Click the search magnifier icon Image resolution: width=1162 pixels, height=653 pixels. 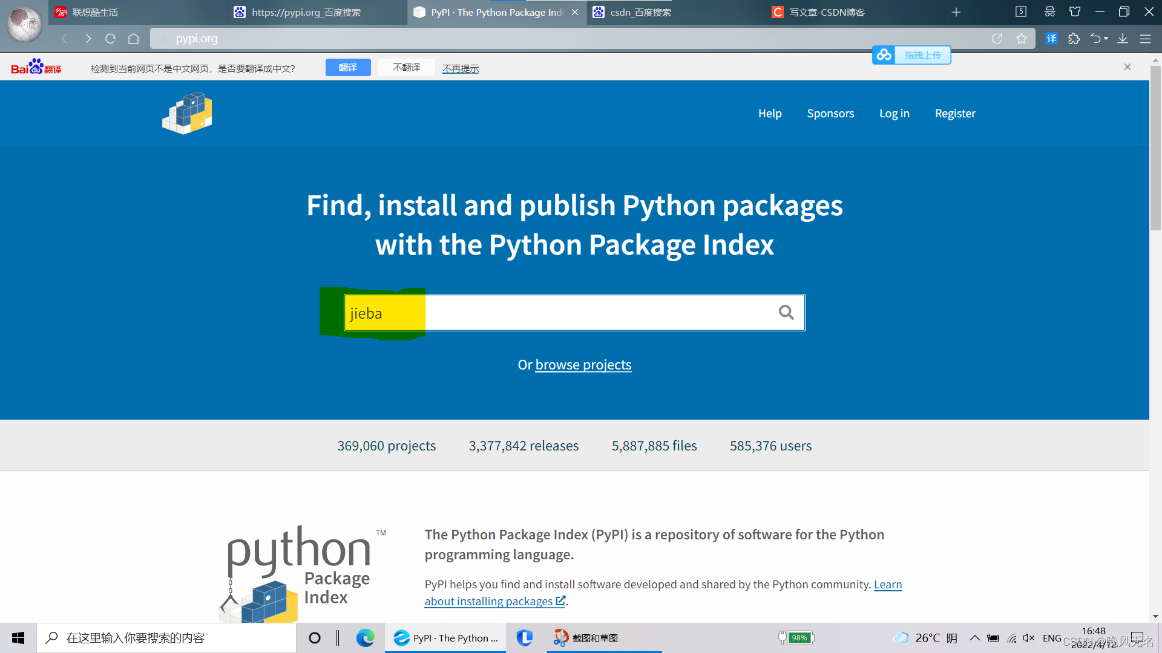(x=786, y=312)
